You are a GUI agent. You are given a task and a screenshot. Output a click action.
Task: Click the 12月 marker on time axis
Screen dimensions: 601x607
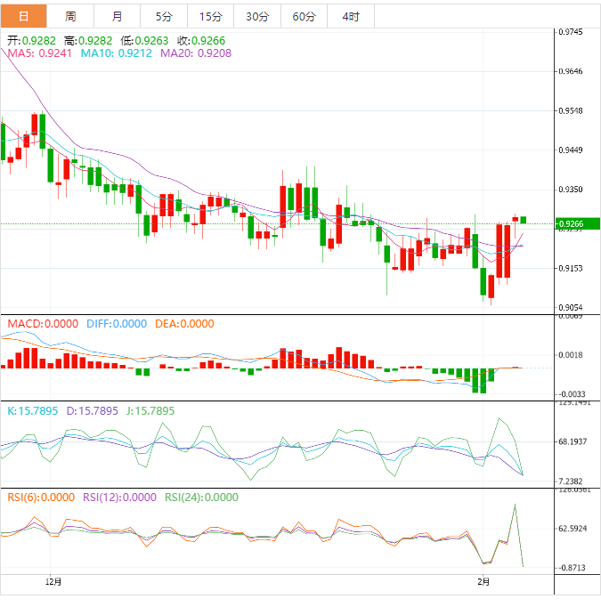[53, 582]
